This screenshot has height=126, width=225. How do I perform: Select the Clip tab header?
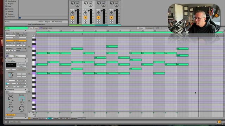pyautogui.click(x=16, y=28)
